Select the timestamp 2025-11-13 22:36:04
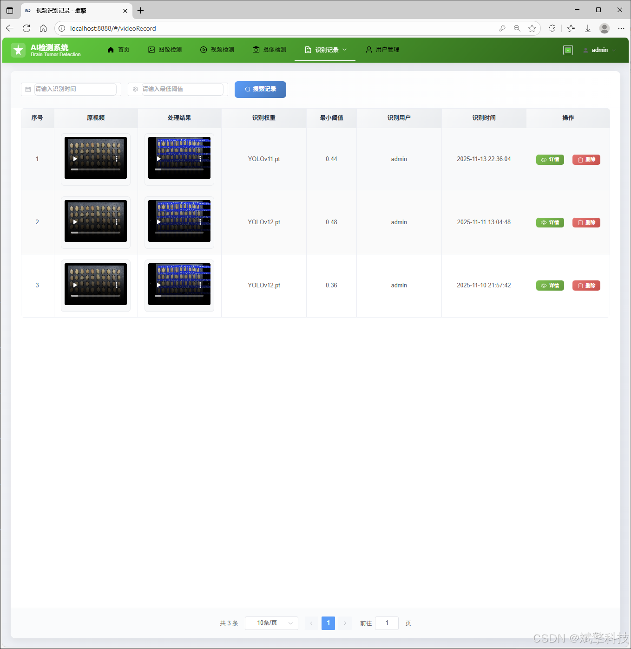Viewport: 631px width, 649px height. point(484,159)
